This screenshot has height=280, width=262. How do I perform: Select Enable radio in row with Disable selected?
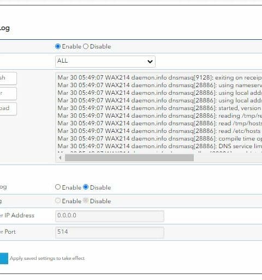pos(58,187)
